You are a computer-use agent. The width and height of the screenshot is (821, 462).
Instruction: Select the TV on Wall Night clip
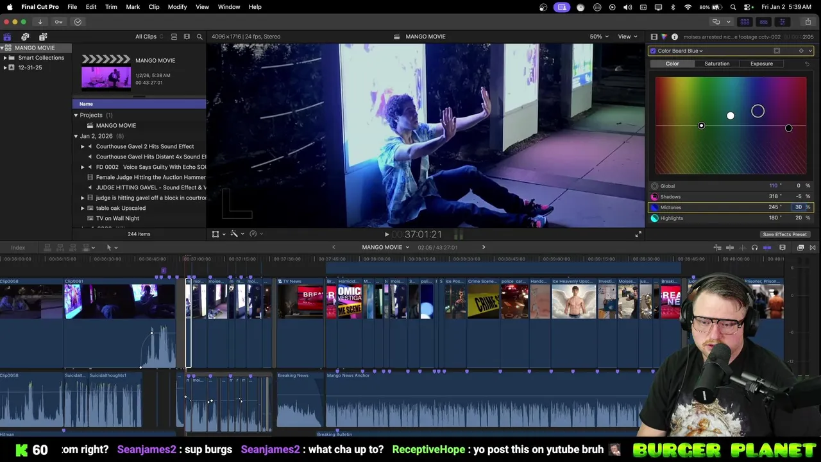tap(117, 218)
